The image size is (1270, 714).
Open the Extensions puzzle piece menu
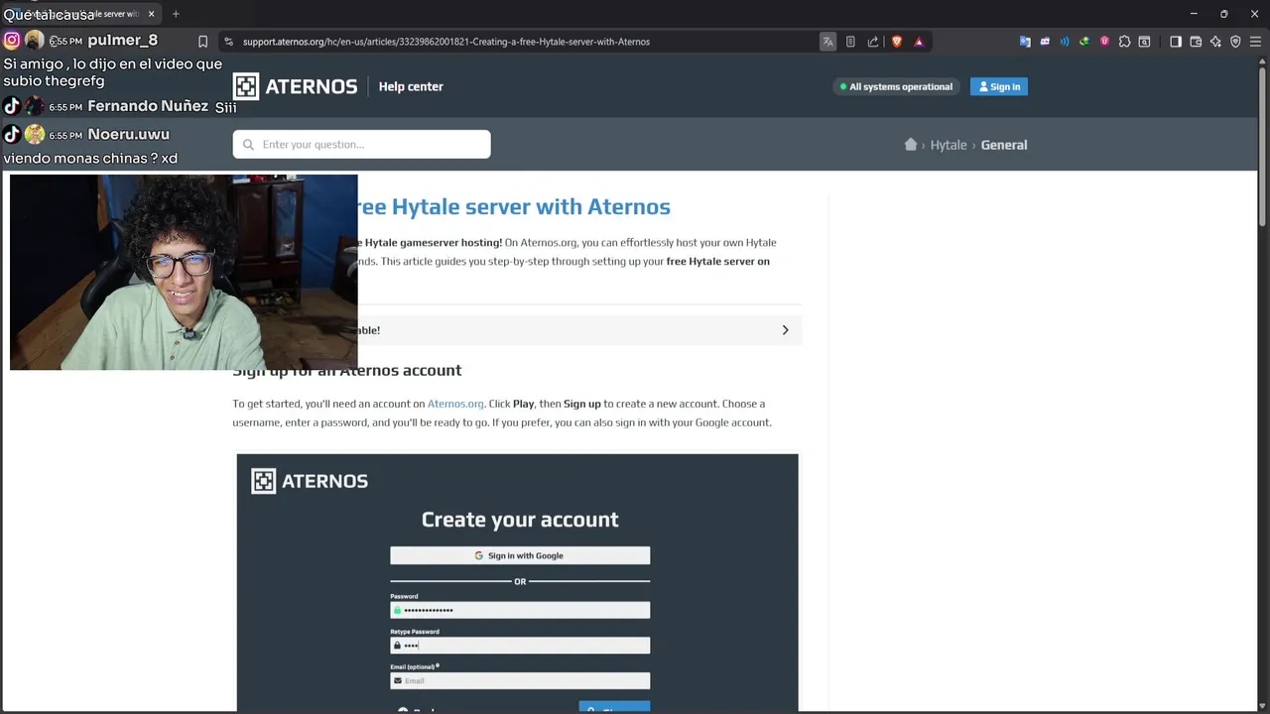1124,42
